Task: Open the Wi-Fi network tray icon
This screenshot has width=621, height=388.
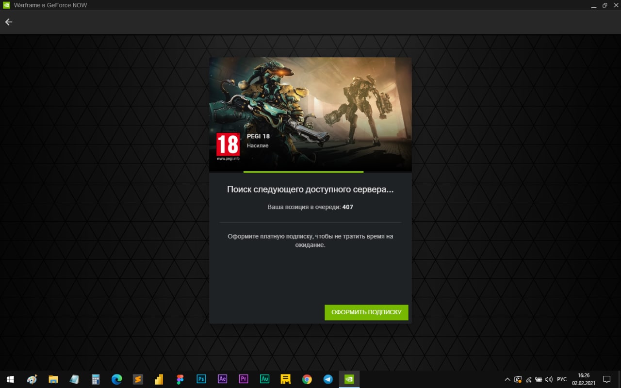Action: tap(528, 379)
